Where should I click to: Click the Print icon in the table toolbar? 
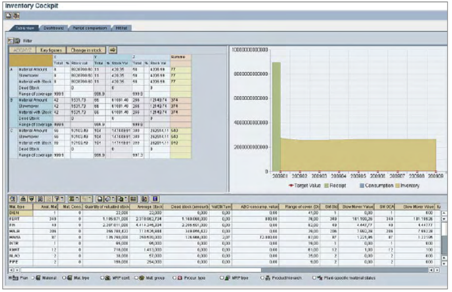[100, 199]
